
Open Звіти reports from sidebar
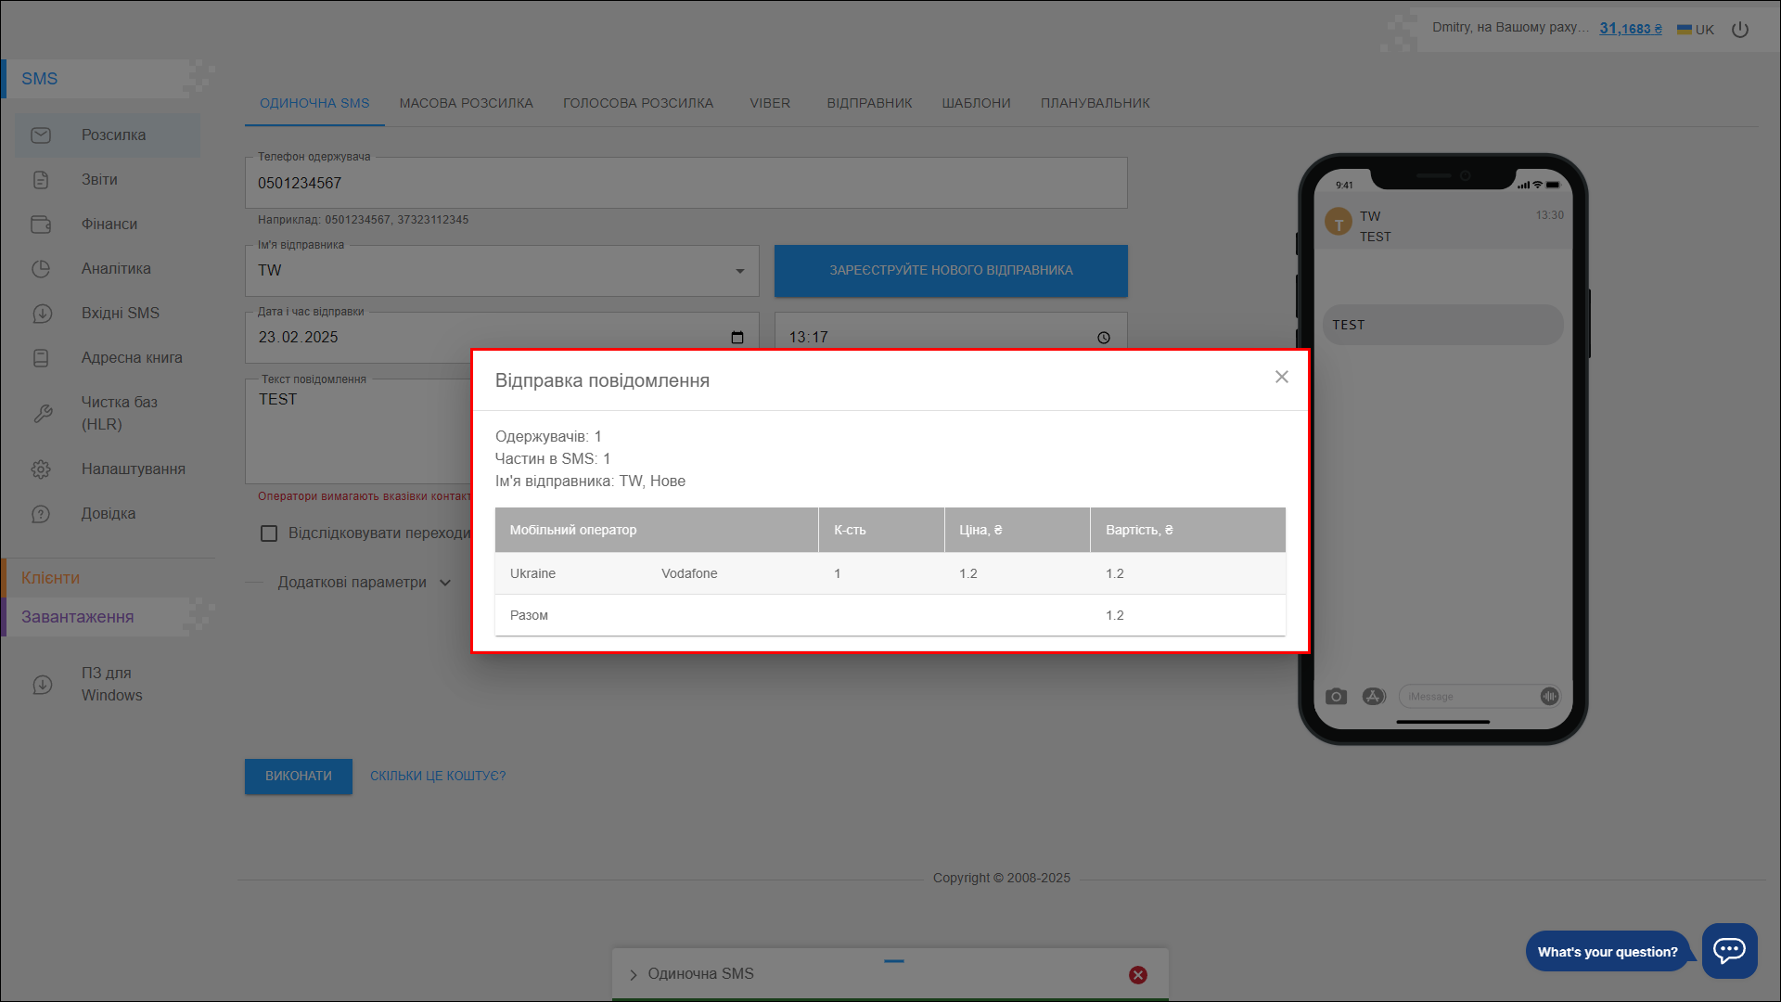[x=99, y=180]
